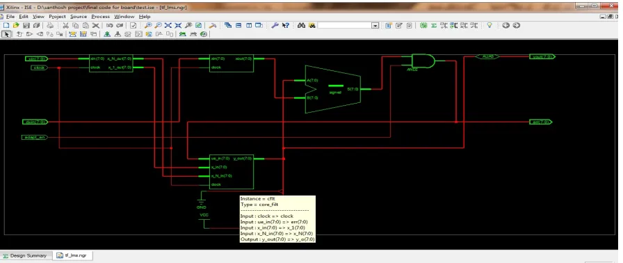The width and height of the screenshot is (623, 263).
Task: Click the round forward arrow icon
Action: (x=516, y=26)
